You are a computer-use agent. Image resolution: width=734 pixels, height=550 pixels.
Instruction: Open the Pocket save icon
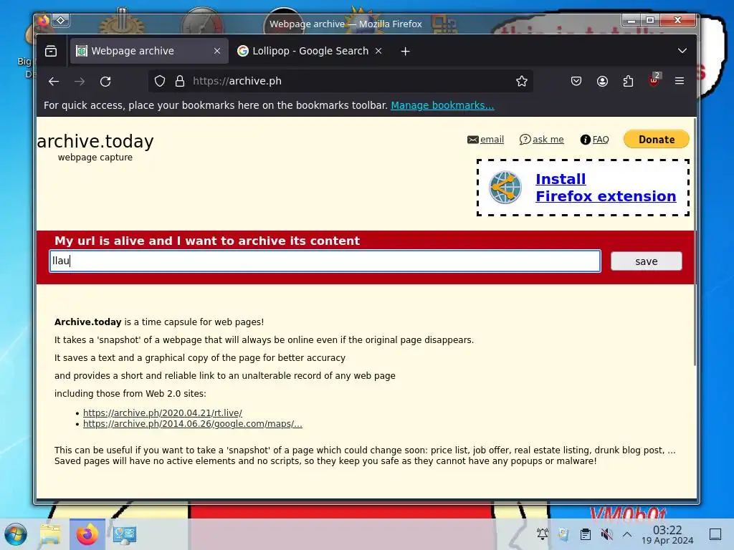click(x=576, y=82)
